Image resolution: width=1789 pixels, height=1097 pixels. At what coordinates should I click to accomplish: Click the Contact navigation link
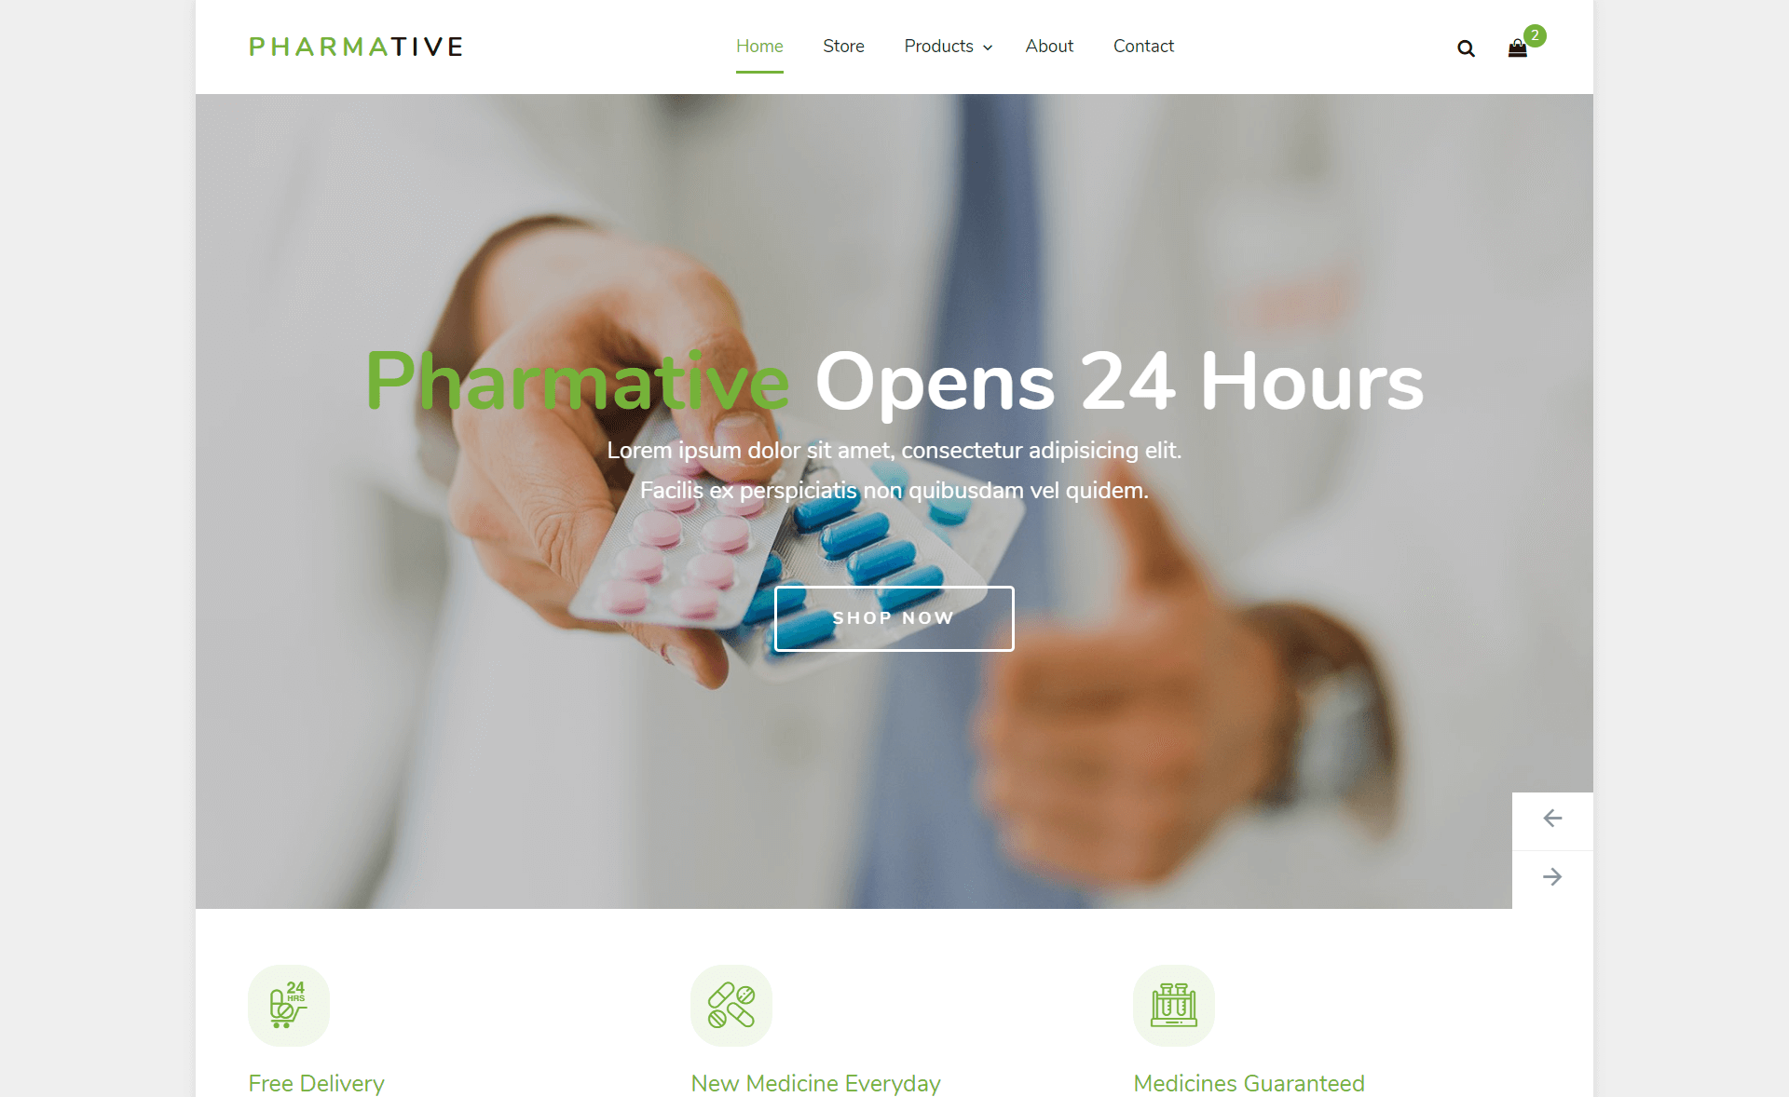point(1143,45)
